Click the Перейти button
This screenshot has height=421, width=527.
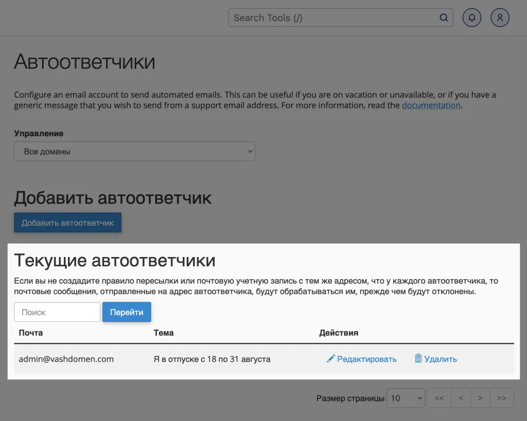point(127,312)
